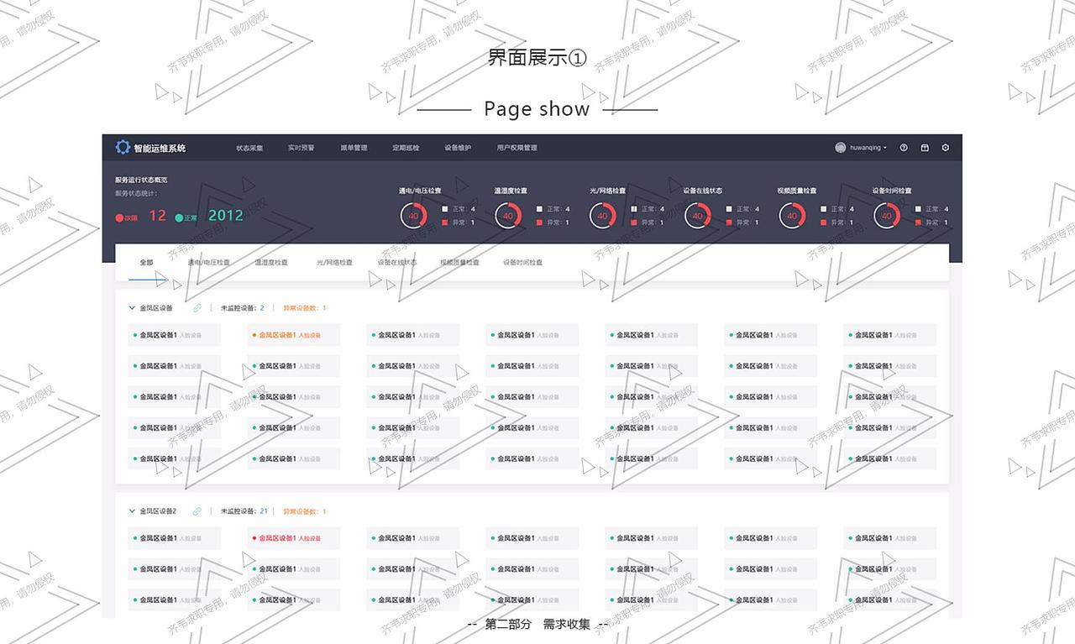Collapse the 金凤区设备2 group chevron
Screen dimensions: 1075x644
(132, 511)
